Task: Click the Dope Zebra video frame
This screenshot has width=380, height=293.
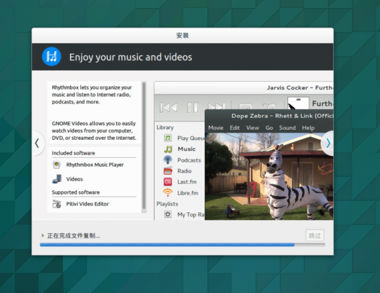Action: [269, 176]
